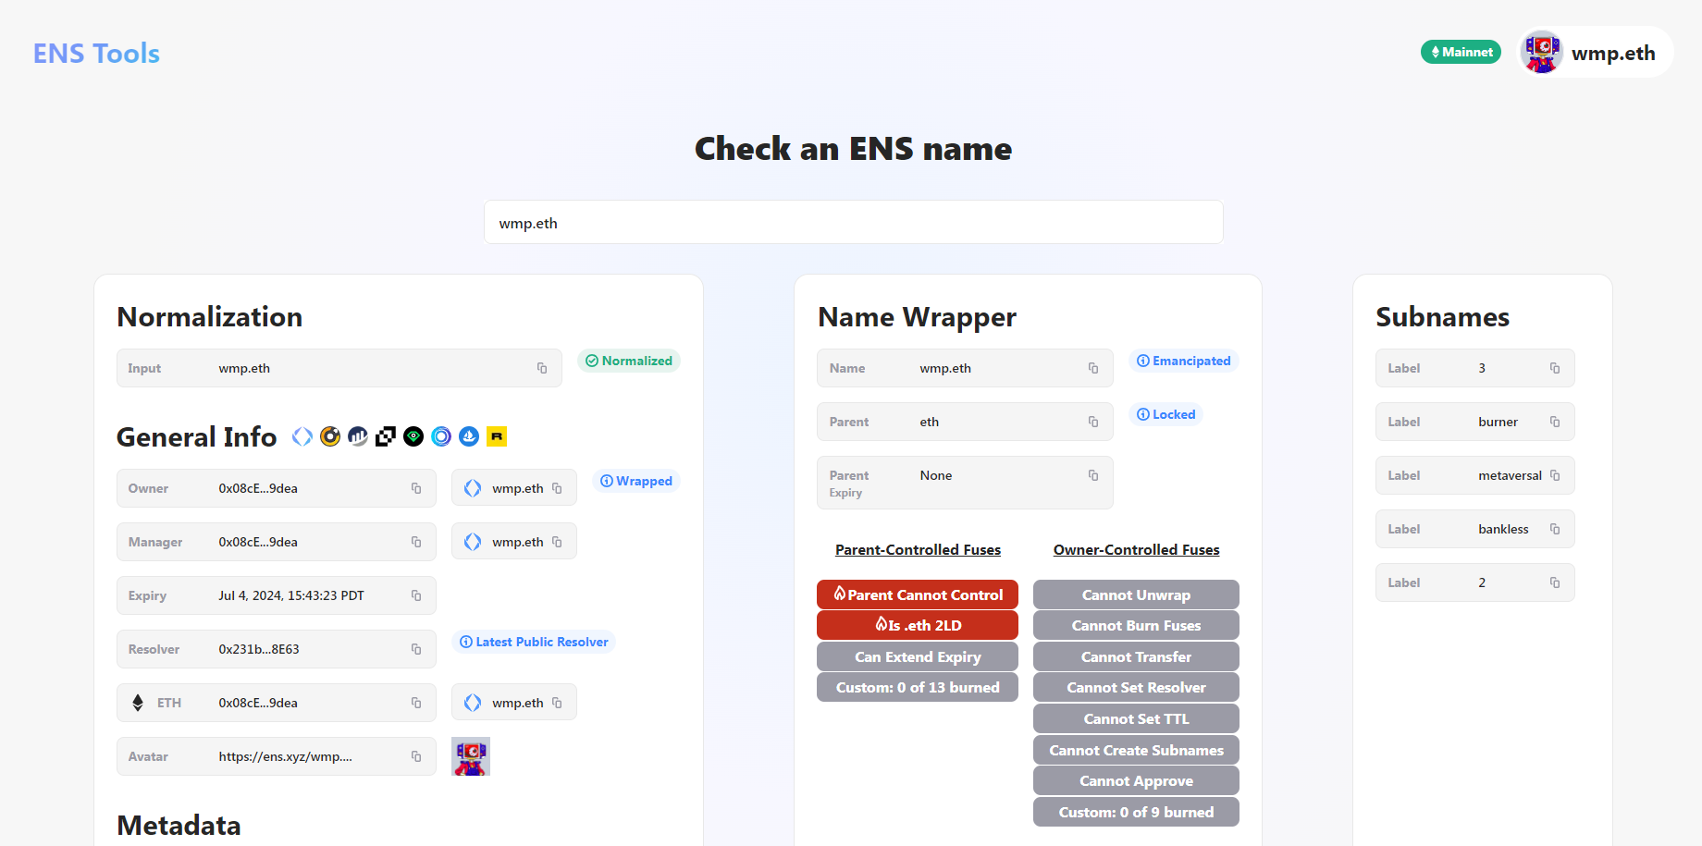Click inside the ENS name search field

tap(852, 222)
